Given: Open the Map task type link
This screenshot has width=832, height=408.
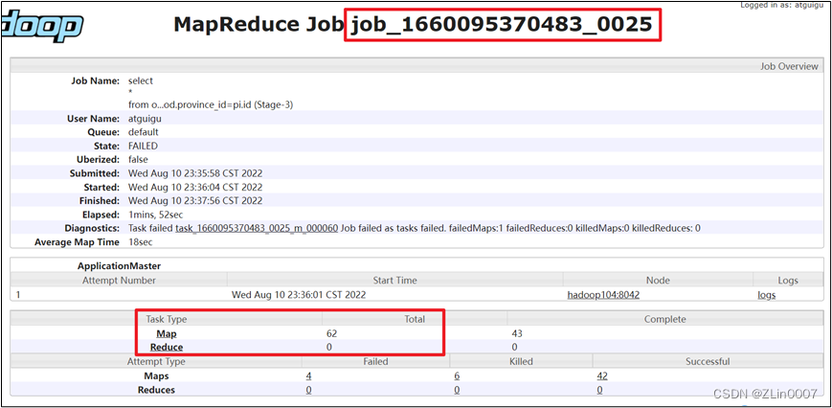Looking at the screenshot, I should pos(166,333).
